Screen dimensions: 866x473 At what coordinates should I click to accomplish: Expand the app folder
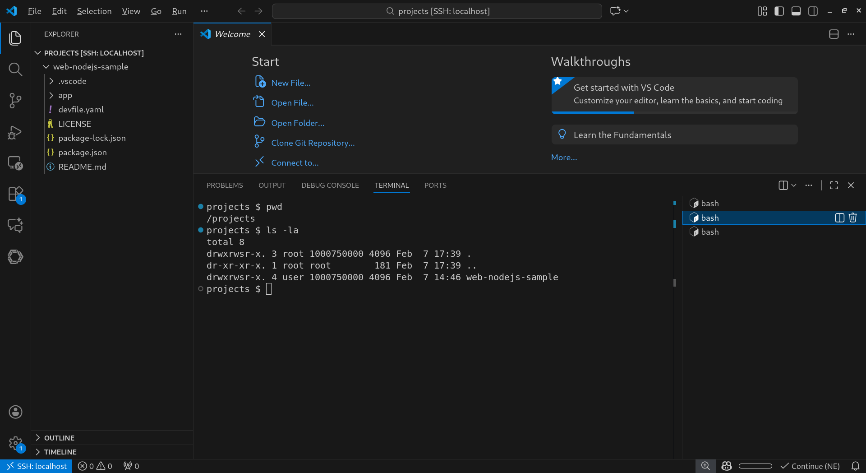click(x=65, y=95)
